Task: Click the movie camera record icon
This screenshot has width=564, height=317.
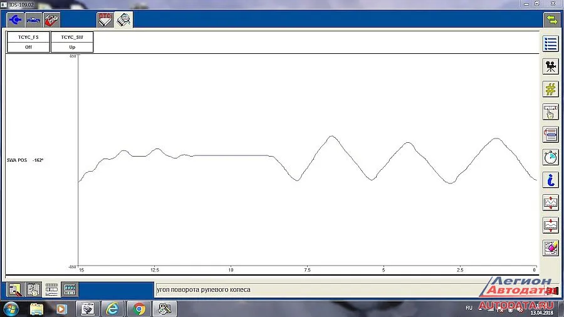Action: pos(550,66)
